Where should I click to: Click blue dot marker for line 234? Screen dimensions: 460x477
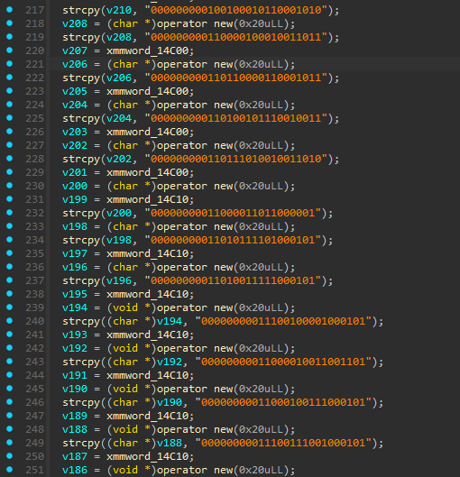tap(9, 240)
